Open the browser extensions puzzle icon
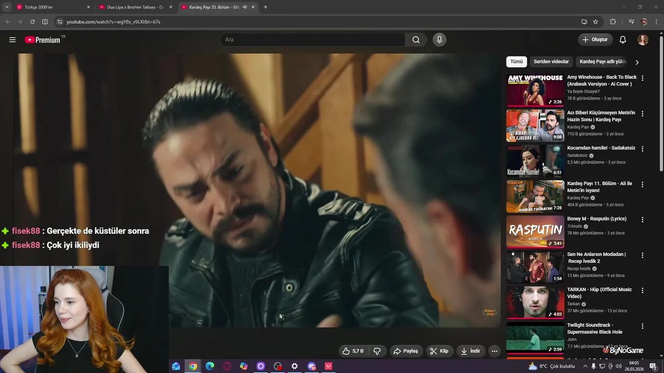The width and height of the screenshot is (664, 373). point(613,22)
